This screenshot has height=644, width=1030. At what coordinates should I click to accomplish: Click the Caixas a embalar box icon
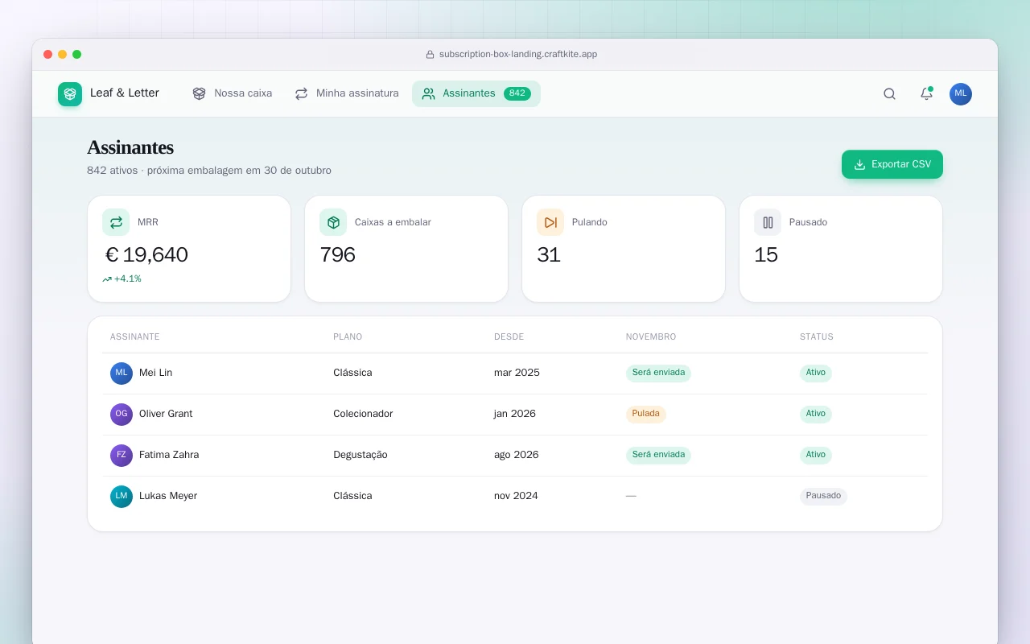pyautogui.click(x=333, y=222)
